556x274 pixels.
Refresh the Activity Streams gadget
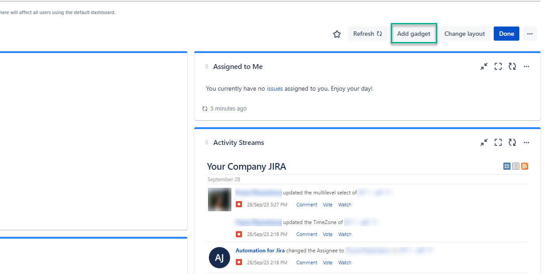[x=512, y=143]
